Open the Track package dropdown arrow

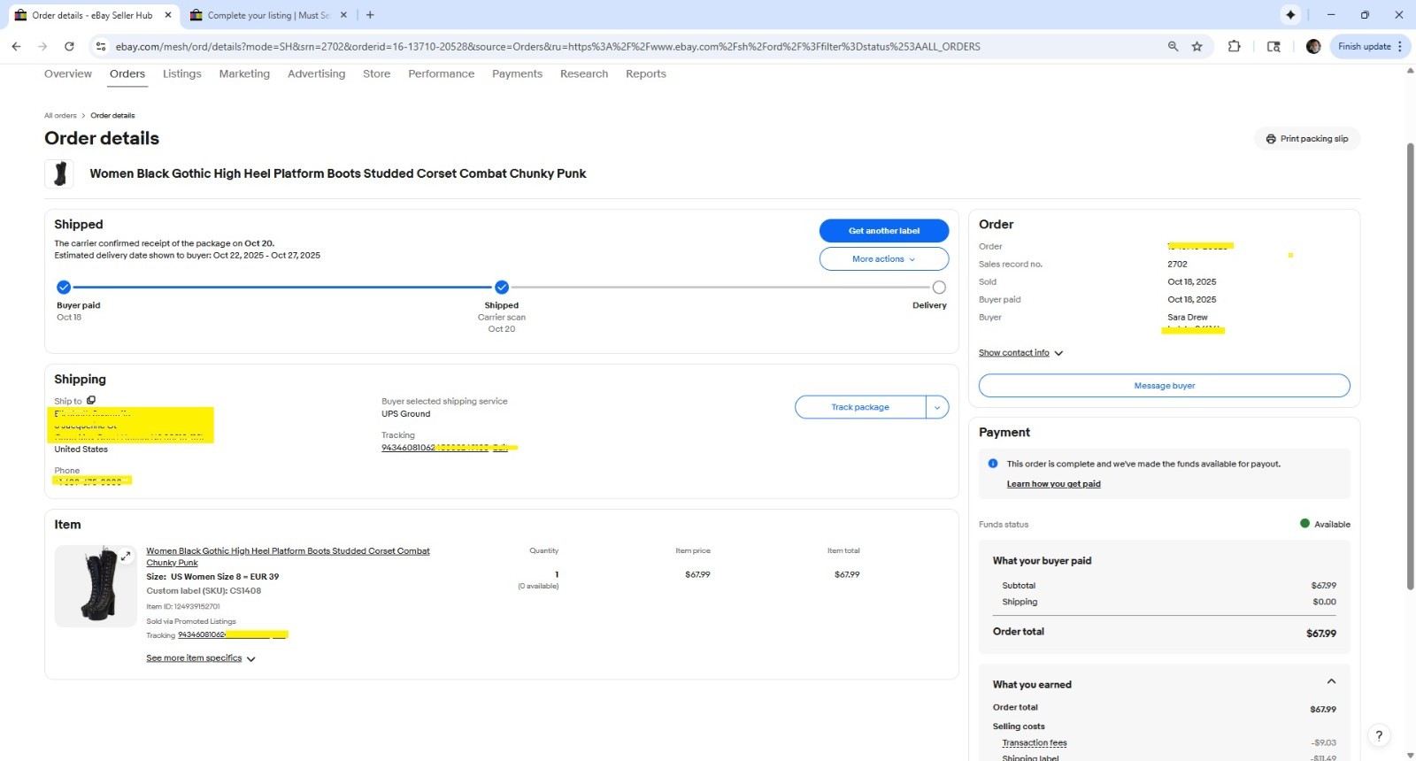pyautogui.click(x=938, y=407)
